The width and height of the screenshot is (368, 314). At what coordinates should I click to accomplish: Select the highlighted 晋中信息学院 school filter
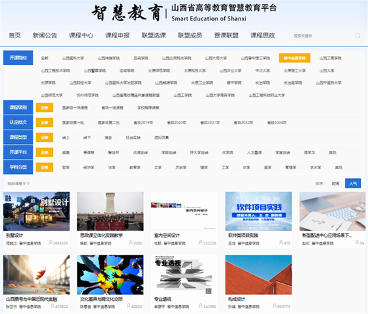tap(294, 58)
